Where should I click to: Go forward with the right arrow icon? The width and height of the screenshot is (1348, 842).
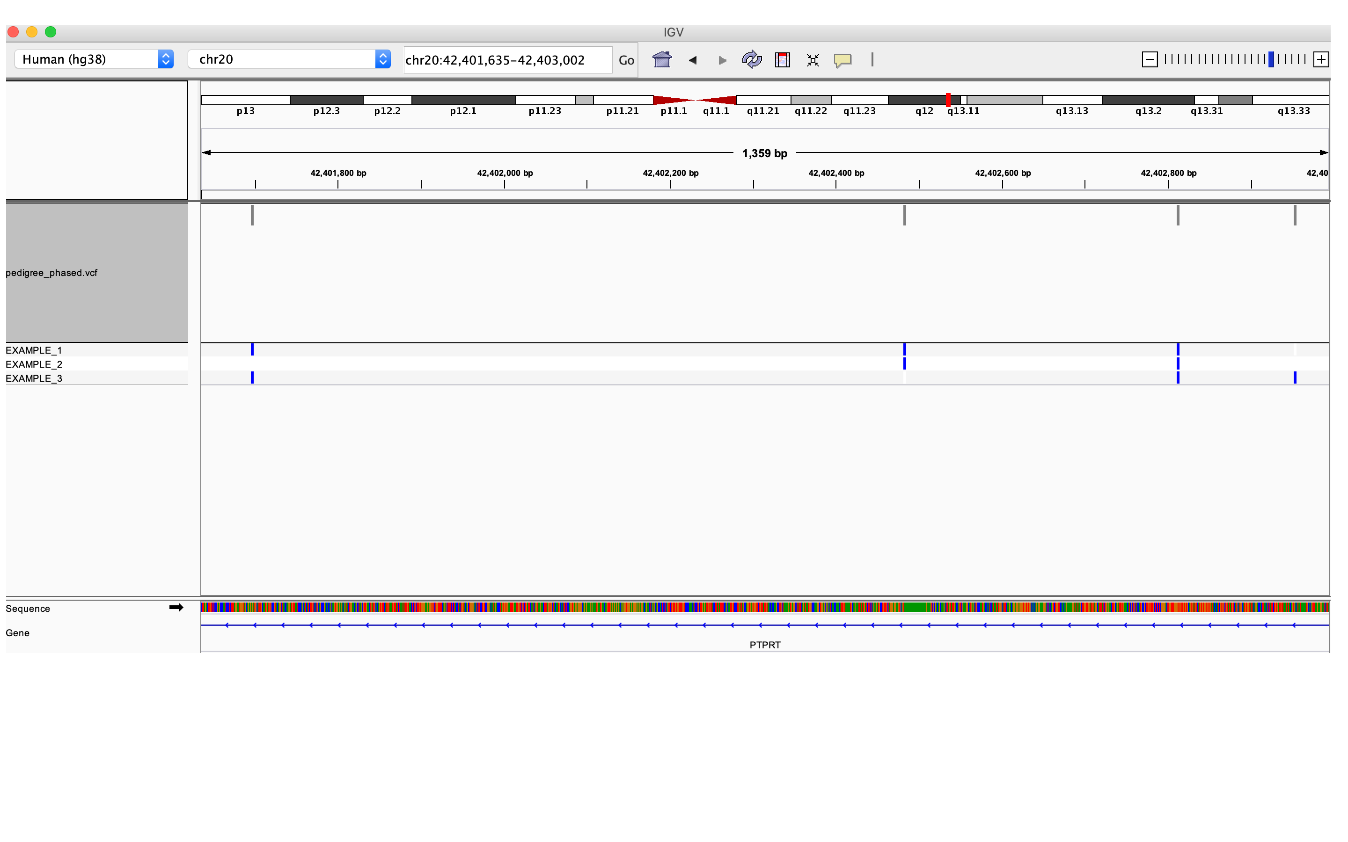tap(723, 60)
